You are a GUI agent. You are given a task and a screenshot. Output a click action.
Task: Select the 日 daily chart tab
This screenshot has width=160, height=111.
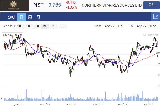pos(21,17)
